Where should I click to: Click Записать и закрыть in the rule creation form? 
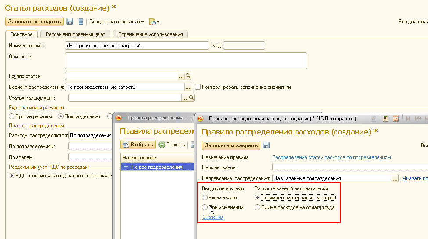tap(231, 145)
